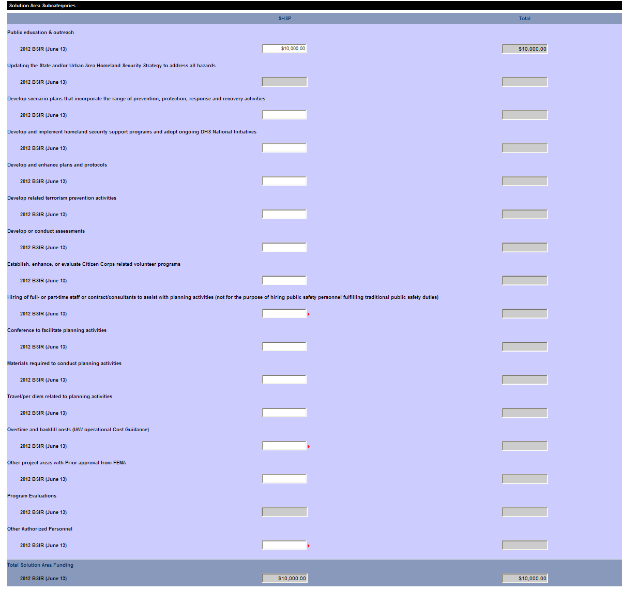Focus SHSP field for Citizen Corps volunteer programs
Viewport: 622px width, 591px height.
284,280
